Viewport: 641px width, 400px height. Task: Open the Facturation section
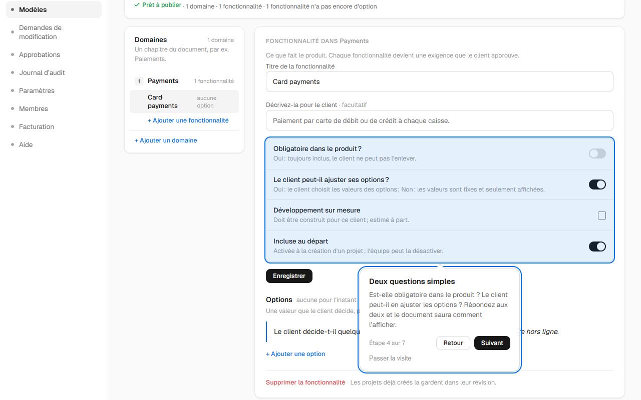[54, 126]
